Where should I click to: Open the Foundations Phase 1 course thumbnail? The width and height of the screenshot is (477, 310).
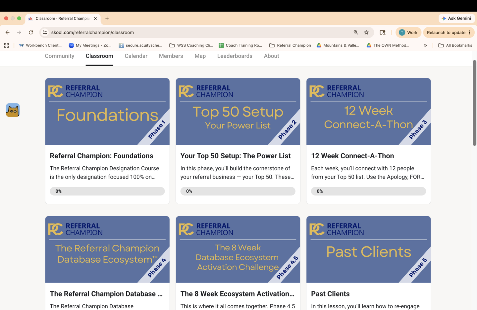(x=107, y=112)
